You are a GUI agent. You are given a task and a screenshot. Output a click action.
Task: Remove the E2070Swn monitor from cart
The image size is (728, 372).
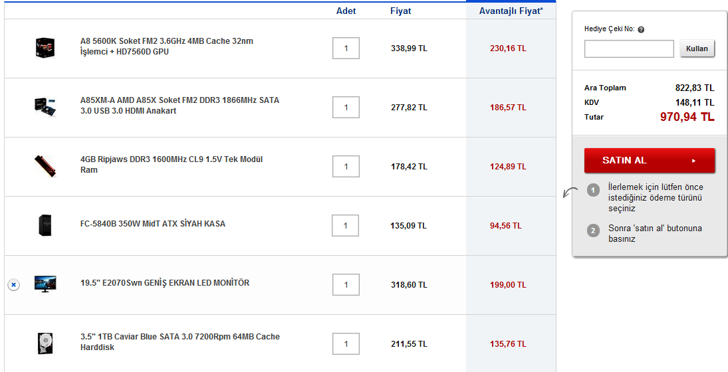(x=13, y=284)
